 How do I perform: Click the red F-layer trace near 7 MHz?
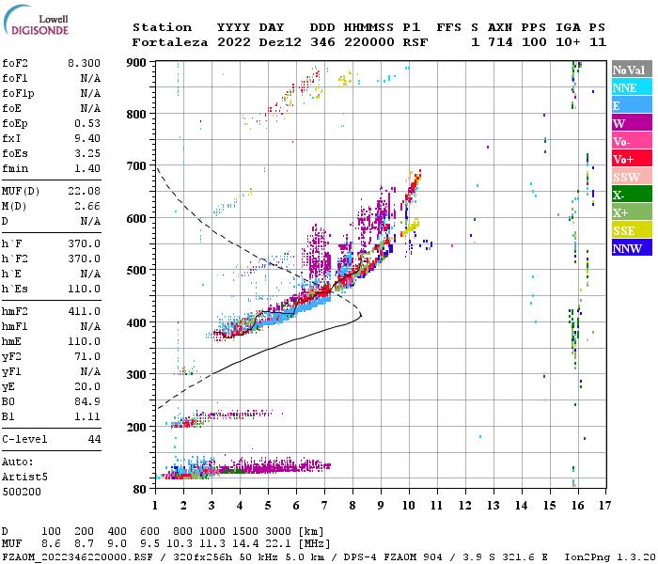tap(324, 290)
